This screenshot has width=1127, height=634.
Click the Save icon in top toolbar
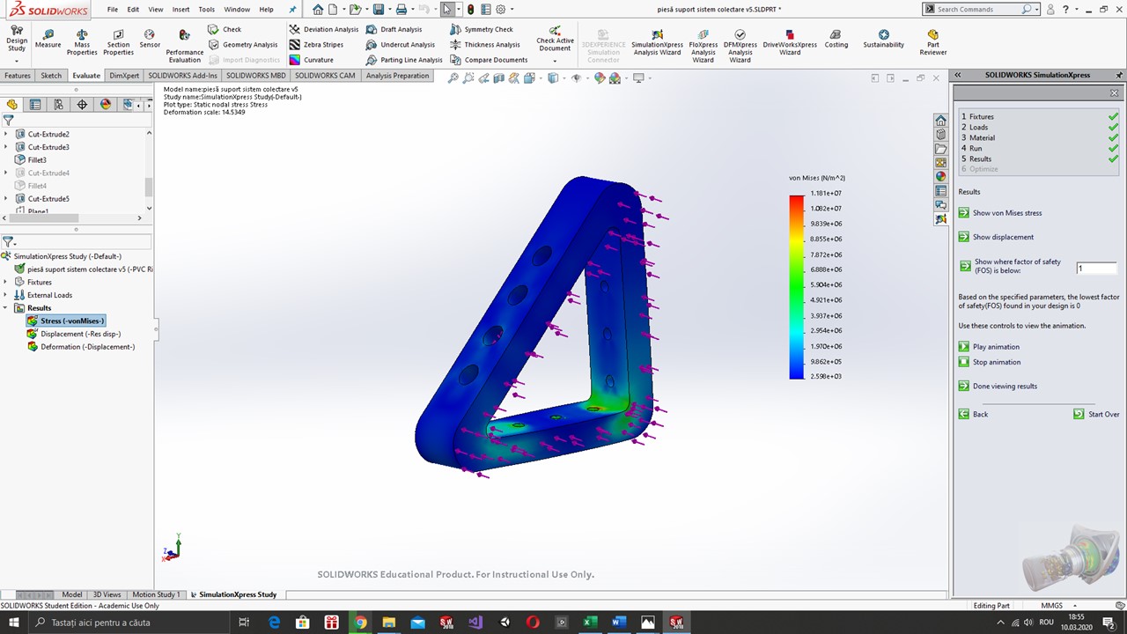[378, 10]
